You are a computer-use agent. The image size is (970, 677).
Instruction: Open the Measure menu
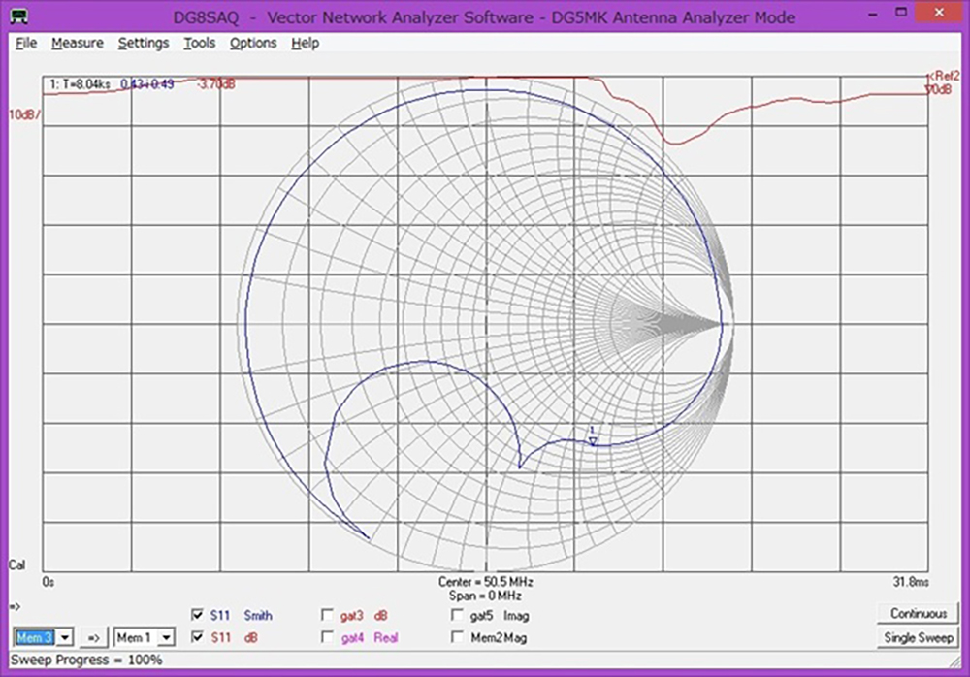click(78, 43)
